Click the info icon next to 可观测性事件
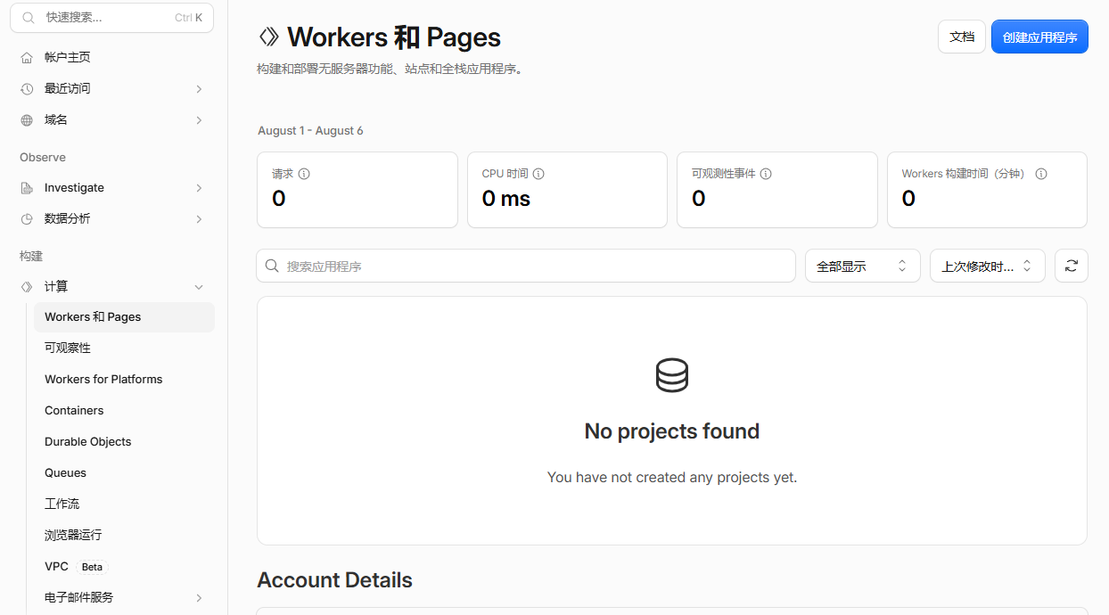Screen dimensions: 1109x615 766,174
